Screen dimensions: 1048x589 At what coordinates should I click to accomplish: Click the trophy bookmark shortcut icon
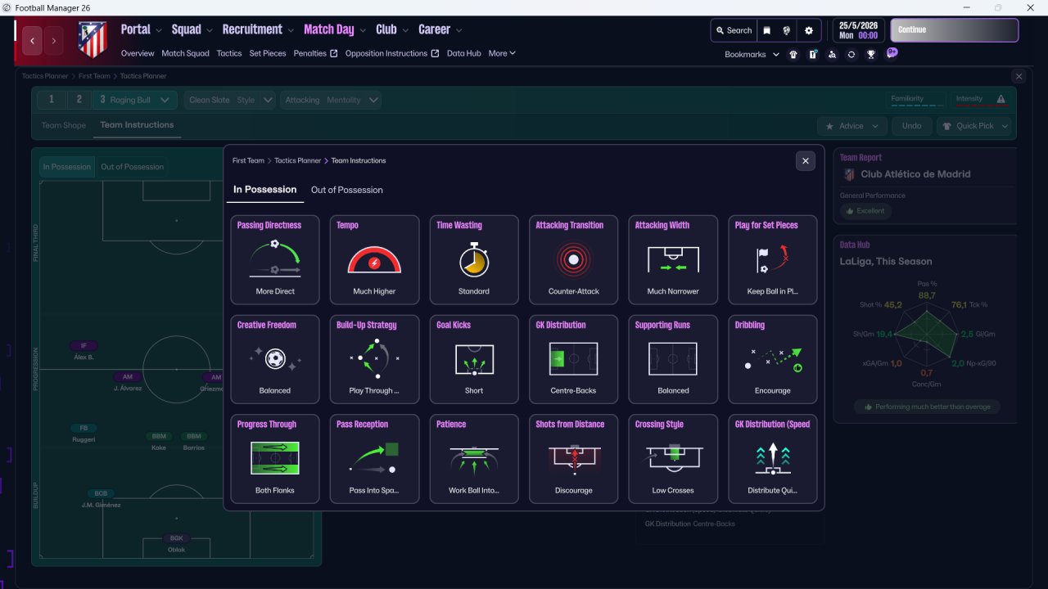pyautogui.click(x=871, y=54)
